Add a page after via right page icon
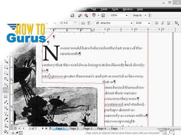This screenshot has width=181, height=135. [x=50, y=128]
